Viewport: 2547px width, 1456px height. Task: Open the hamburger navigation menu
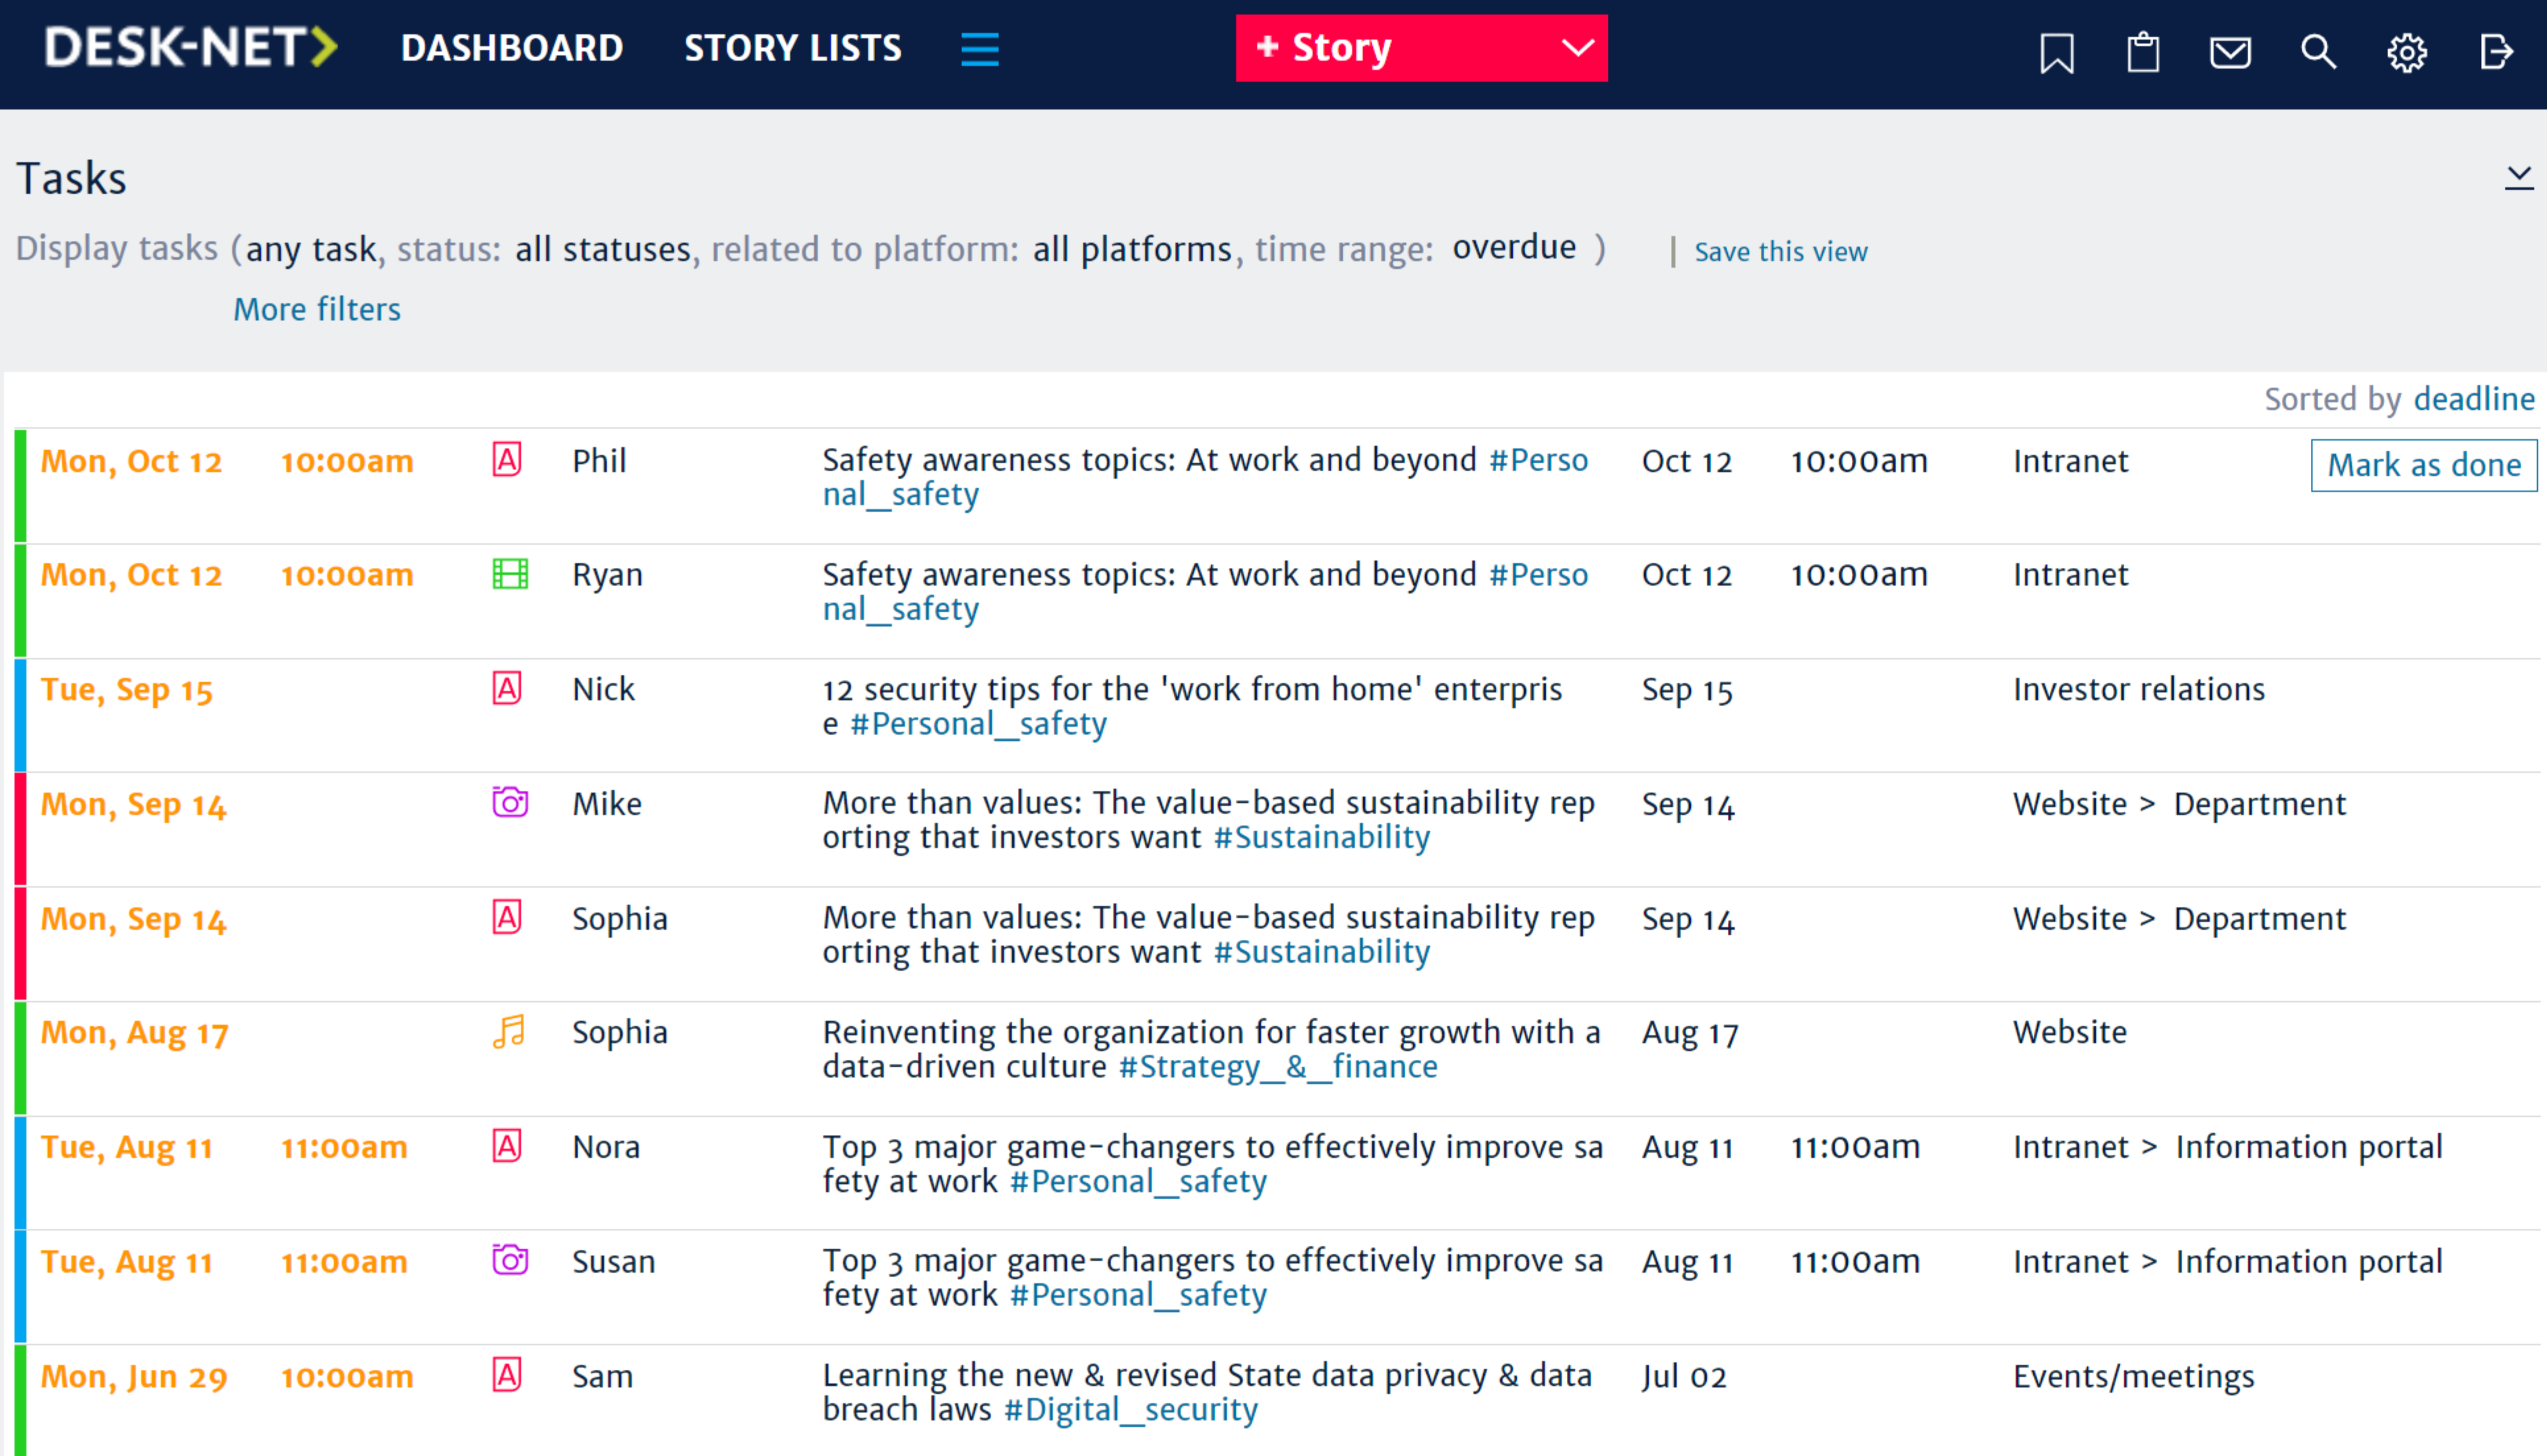pyautogui.click(x=979, y=49)
